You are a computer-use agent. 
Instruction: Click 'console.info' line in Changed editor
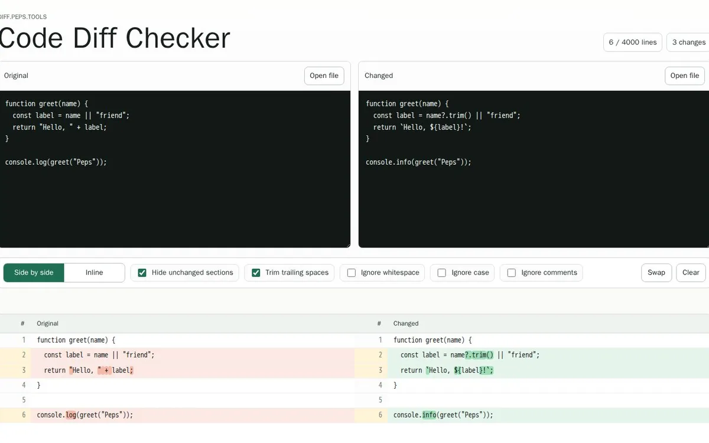point(418,162)
